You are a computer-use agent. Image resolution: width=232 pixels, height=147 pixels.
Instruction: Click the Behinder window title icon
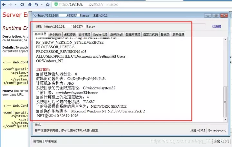35,15
